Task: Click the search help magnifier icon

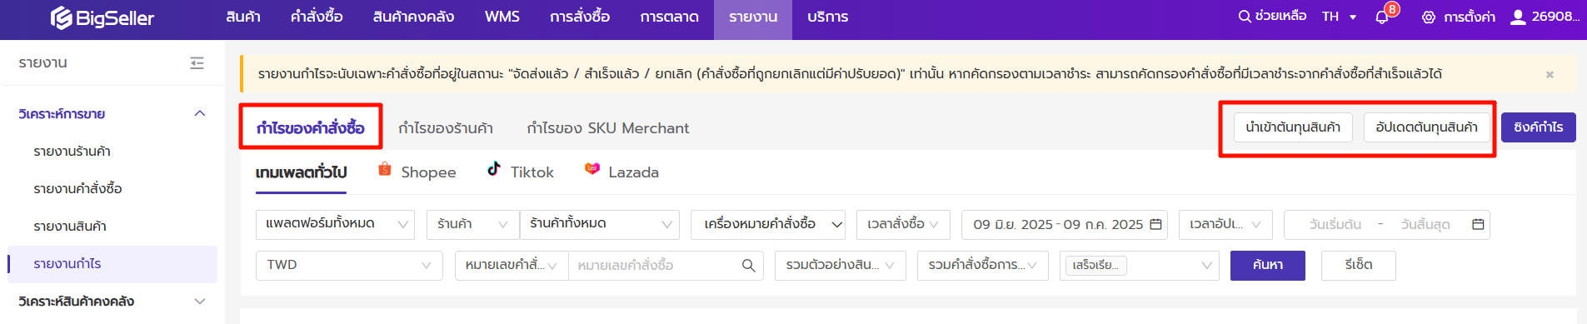Action: coord(1245,16)
